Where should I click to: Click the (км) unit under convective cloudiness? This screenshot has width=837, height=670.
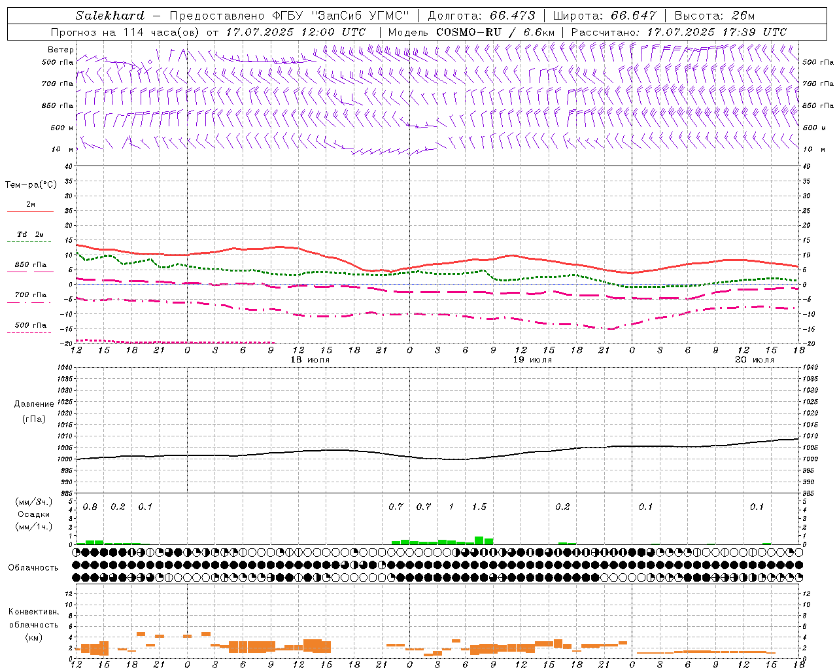point(33,637)
